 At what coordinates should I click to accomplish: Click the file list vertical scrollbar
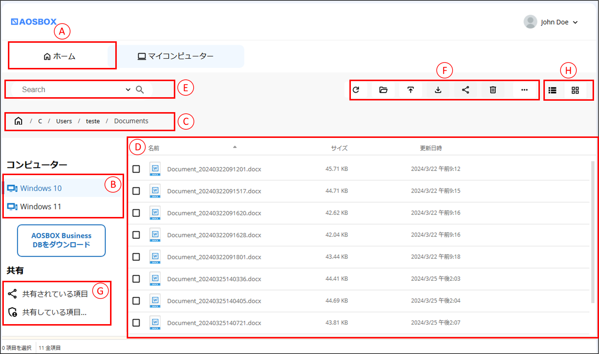593,232
